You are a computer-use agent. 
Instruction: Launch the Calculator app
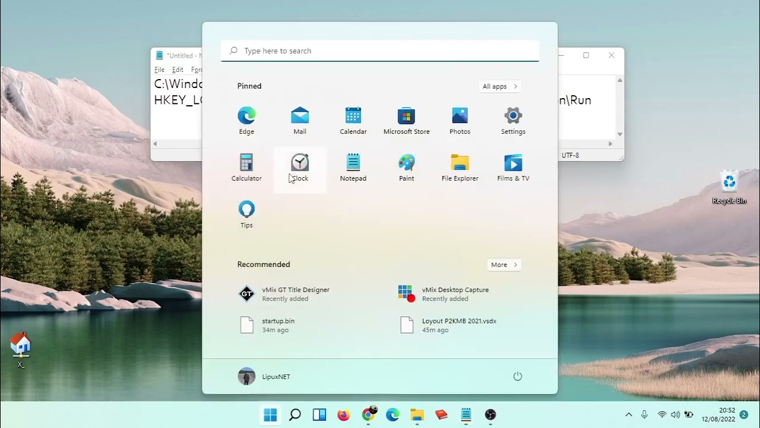[246, 168]
